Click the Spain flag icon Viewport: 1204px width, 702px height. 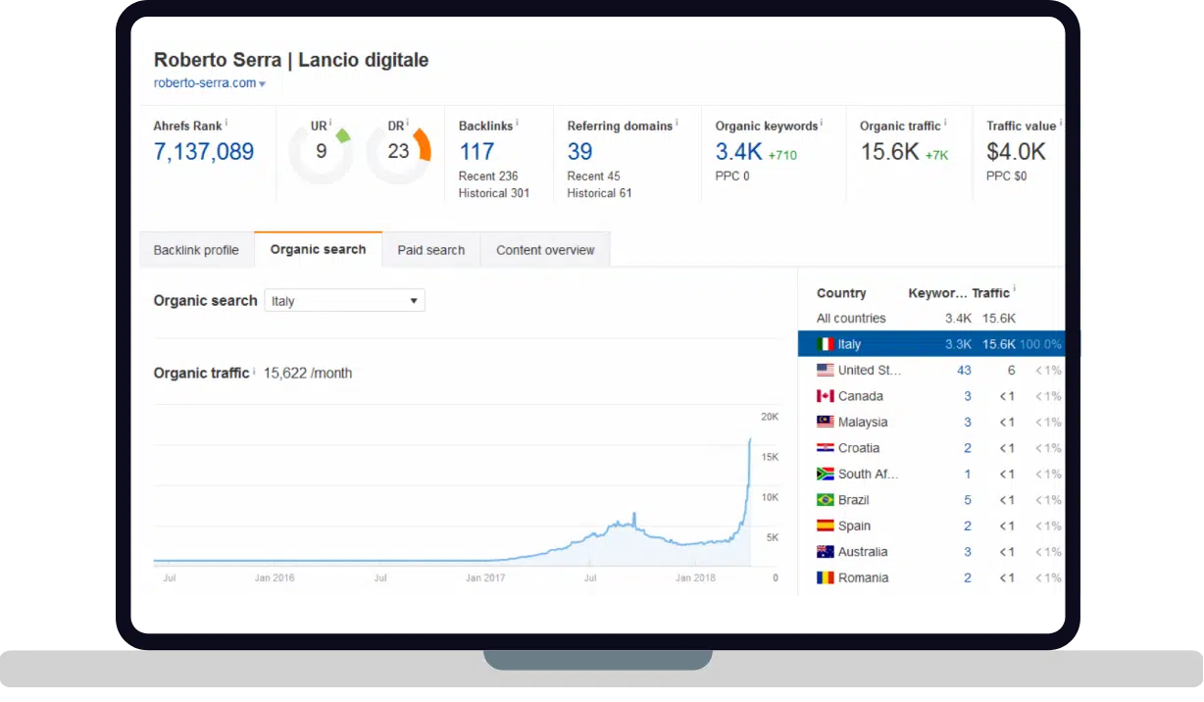coord(826,526)
